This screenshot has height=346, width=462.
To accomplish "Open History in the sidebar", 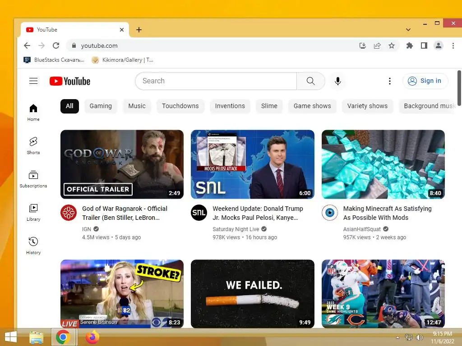I will tap(33, 246).
